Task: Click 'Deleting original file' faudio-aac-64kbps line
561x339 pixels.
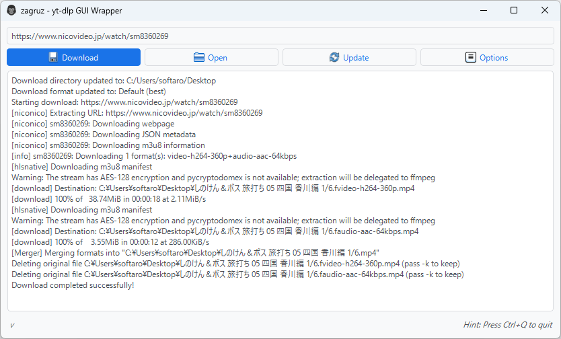Action: click(x=237, y=274)
